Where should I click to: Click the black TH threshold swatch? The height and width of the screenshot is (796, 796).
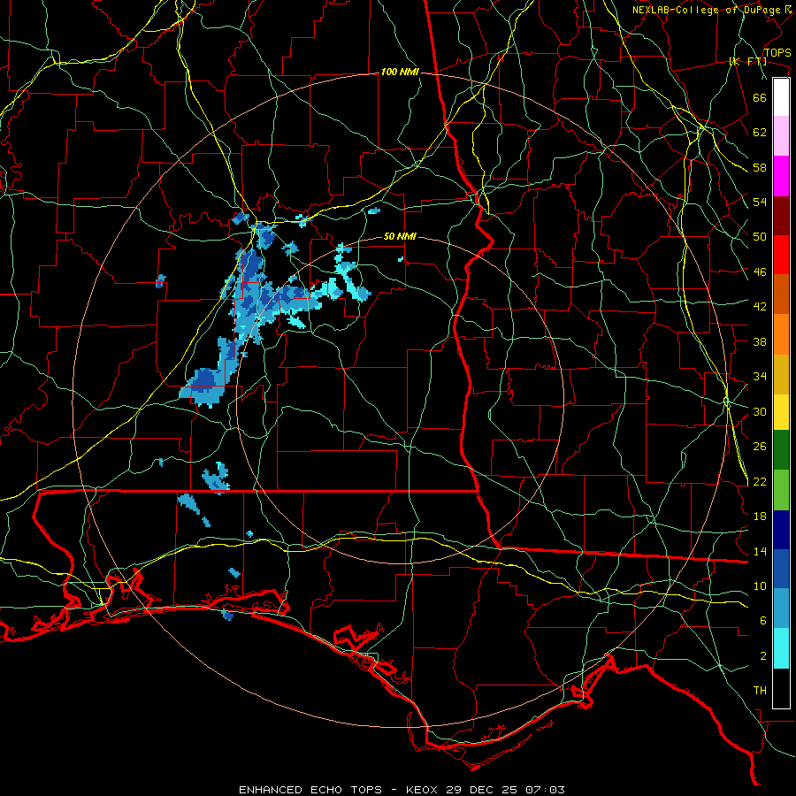(x=781, y=688)
